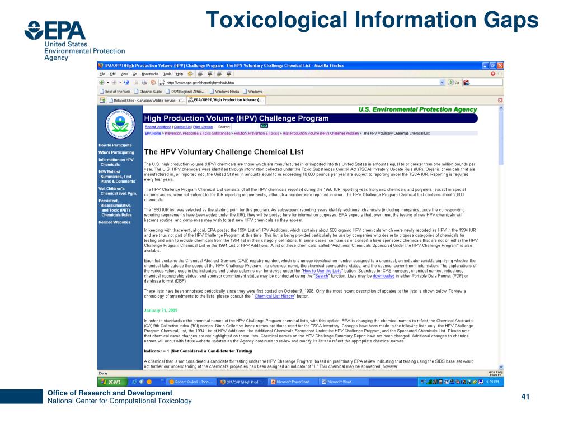
Task: Open the View menu
Action: [x=124, y=74]
